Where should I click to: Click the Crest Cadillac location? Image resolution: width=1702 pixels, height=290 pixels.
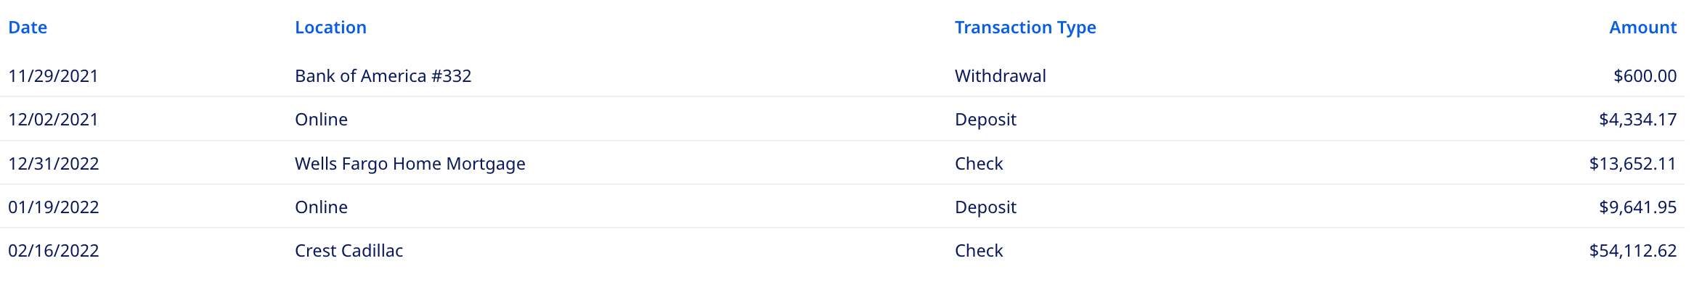click(349, 251)
